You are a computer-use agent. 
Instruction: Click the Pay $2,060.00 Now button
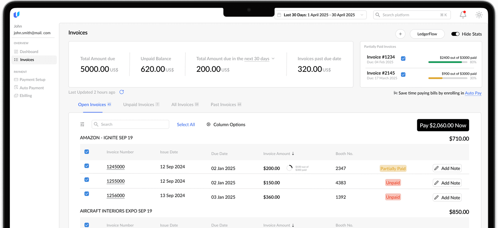pos(443,125)
